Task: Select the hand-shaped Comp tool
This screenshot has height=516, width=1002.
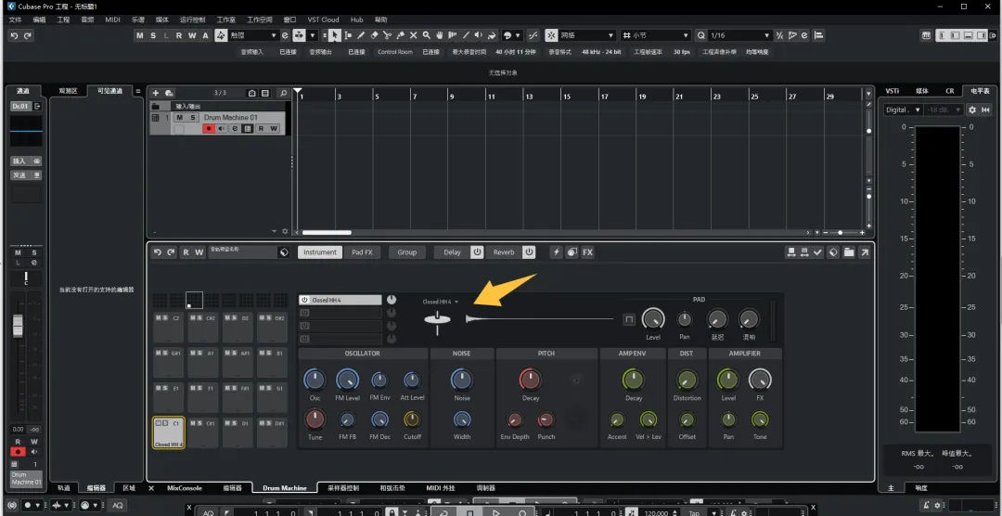Action: 440,36
